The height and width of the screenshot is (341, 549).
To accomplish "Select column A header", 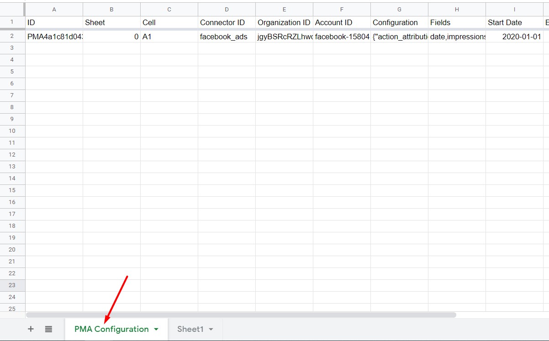I will pyautogui.click(x=53, y=9).
